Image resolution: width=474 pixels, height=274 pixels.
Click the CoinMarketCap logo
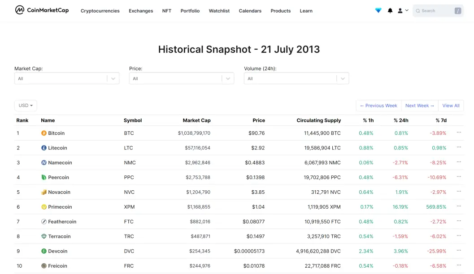pos(42,10)
